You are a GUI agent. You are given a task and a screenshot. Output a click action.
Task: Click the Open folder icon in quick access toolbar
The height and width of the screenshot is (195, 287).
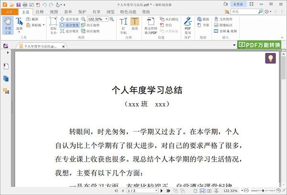point(12,5)
